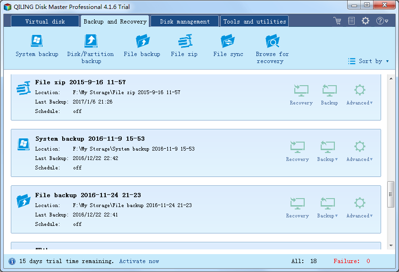Open the Tools and utilities tab

point(255,21)
